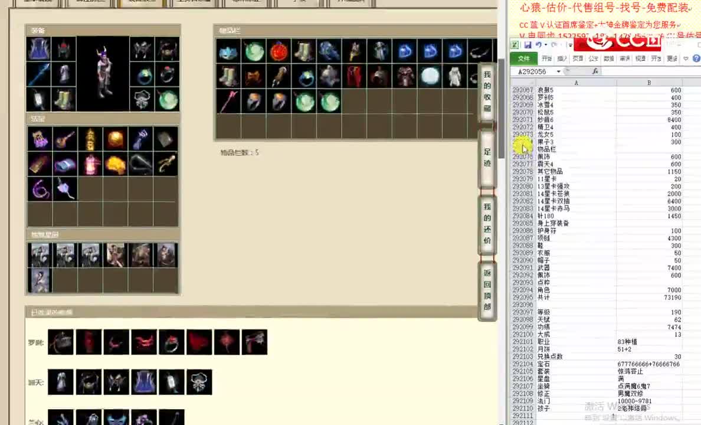Select the blue cape in equipment panel
701x425 pixels.
(39, 49)
